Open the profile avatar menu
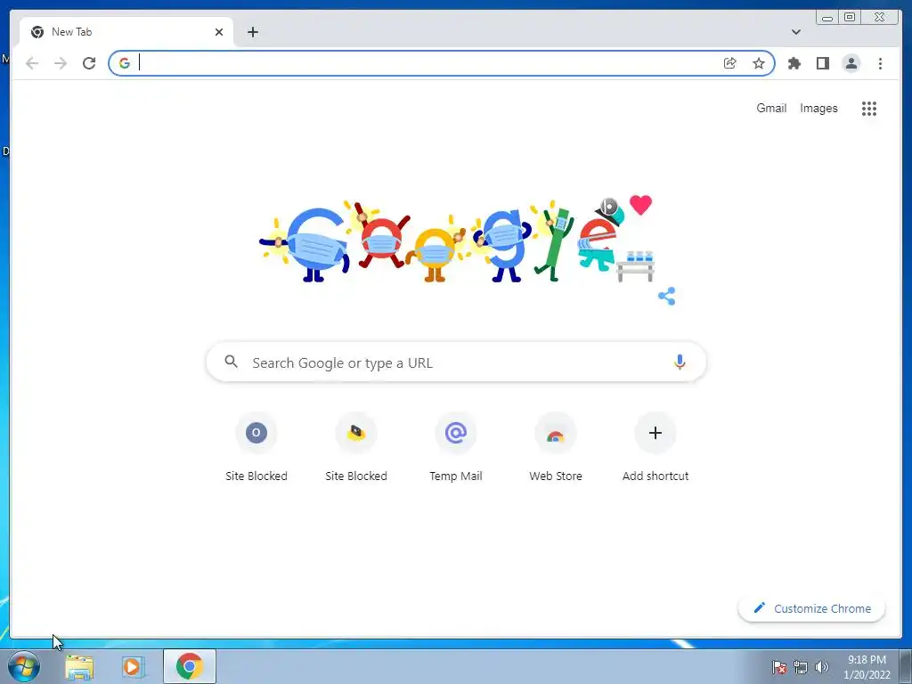 tap(851, 63)
